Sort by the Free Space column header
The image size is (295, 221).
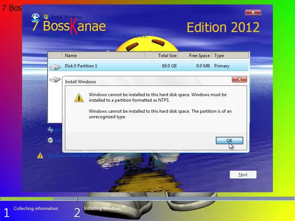coord(195,56)
